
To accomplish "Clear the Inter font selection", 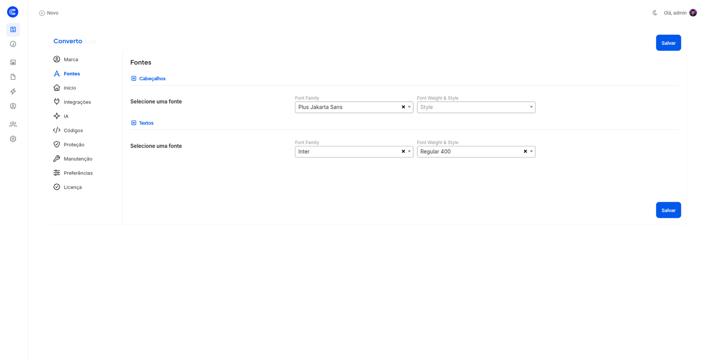I will (x=403, y=152).
